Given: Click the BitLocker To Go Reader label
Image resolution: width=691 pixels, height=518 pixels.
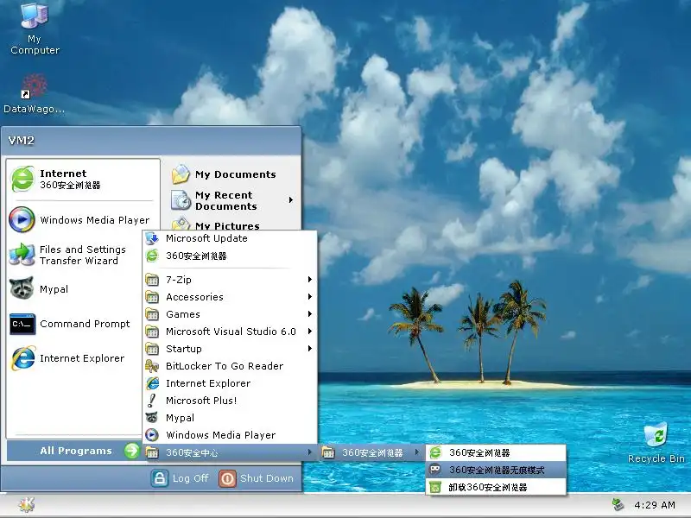Looking at the screenshot, I should tap(225, 366).
